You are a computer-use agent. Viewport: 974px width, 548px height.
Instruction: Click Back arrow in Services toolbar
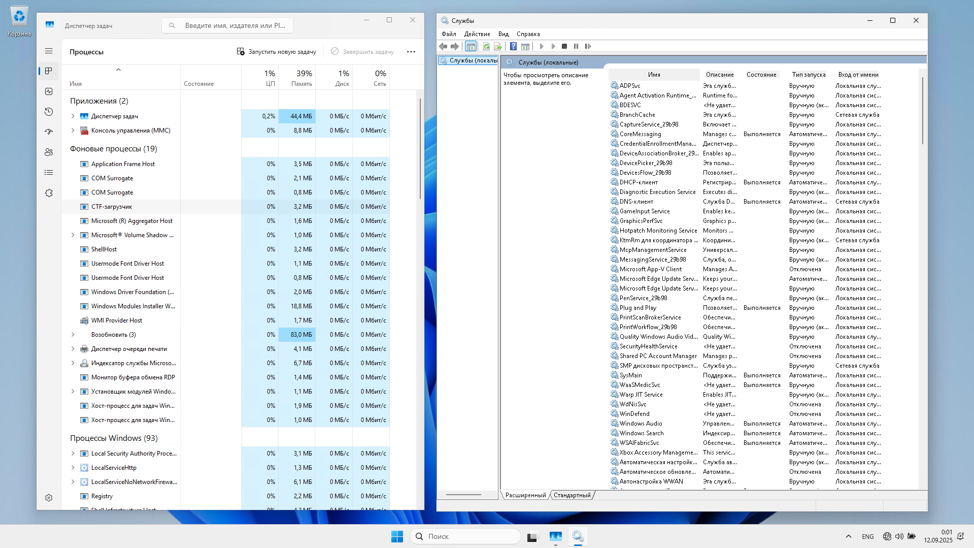(x=443, y=46)
